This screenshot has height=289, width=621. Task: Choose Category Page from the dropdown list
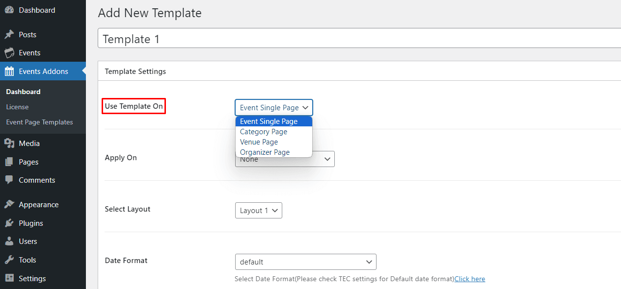click(x=264, y=132)
